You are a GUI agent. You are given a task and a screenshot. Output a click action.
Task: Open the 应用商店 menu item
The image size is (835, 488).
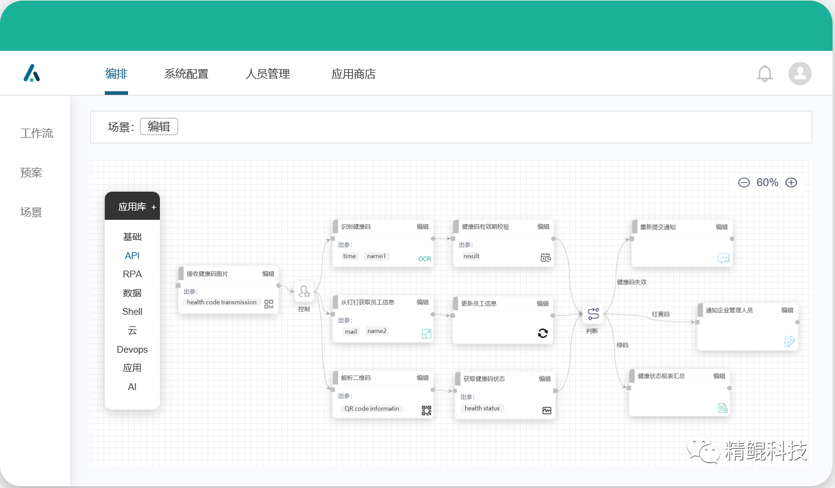click(x=352, y=73)
